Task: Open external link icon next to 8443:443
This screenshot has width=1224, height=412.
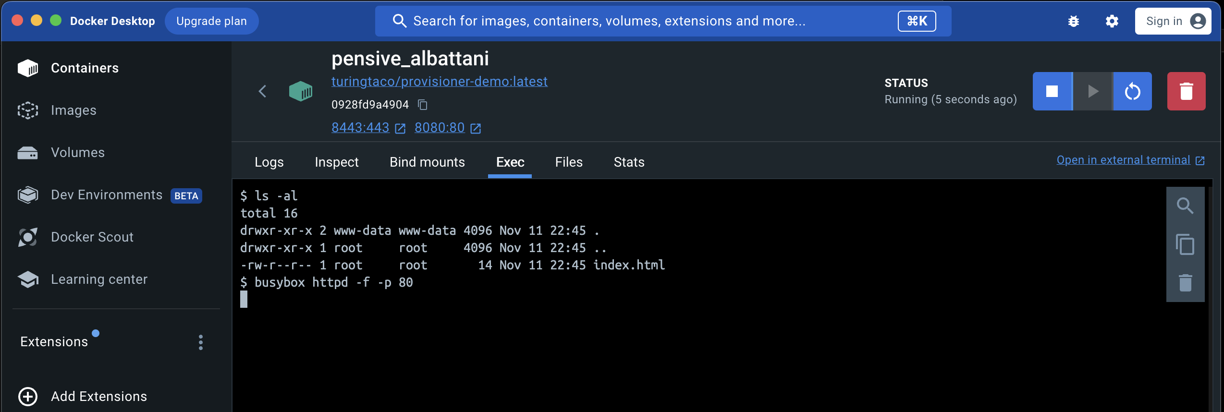Action: pyautogui.click(x=400, y=128)
